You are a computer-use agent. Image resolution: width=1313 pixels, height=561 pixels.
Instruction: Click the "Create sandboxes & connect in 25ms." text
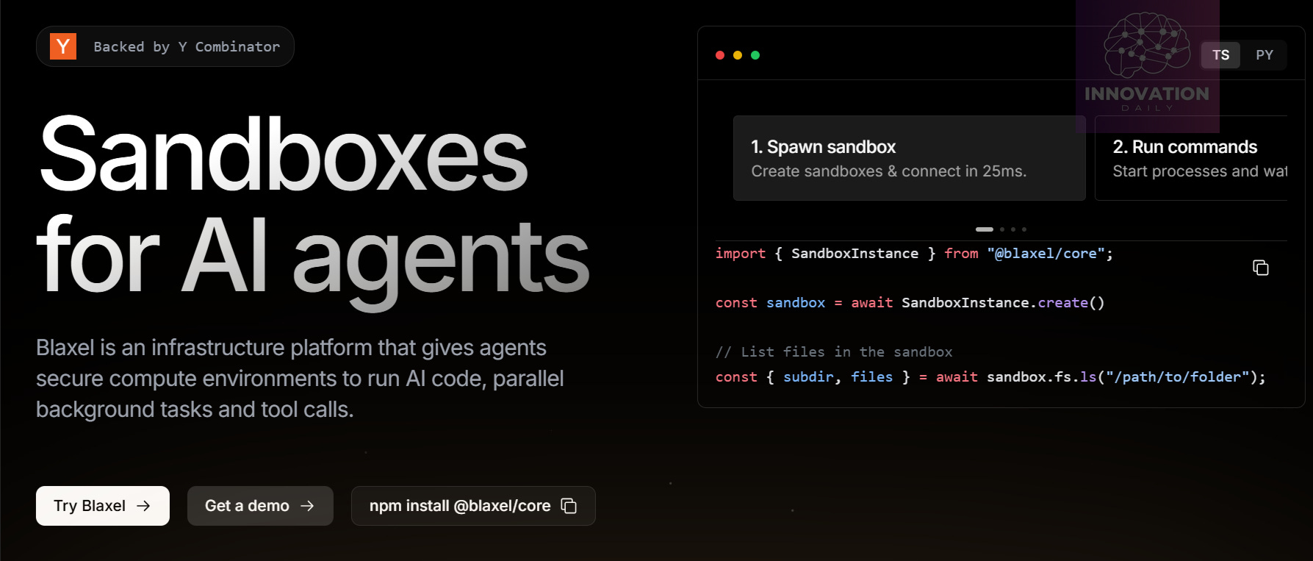[889, 171]
